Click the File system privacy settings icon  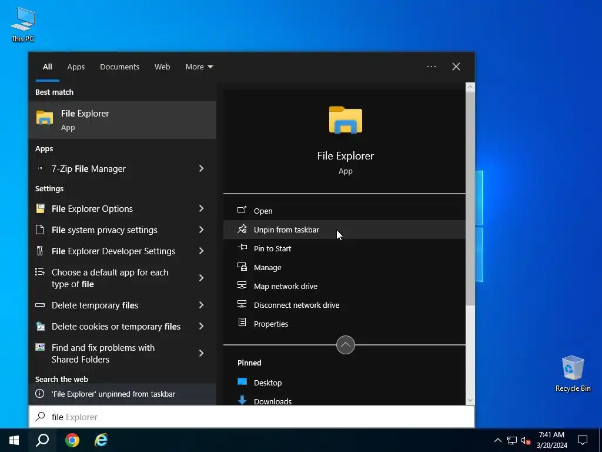point(40,230)
